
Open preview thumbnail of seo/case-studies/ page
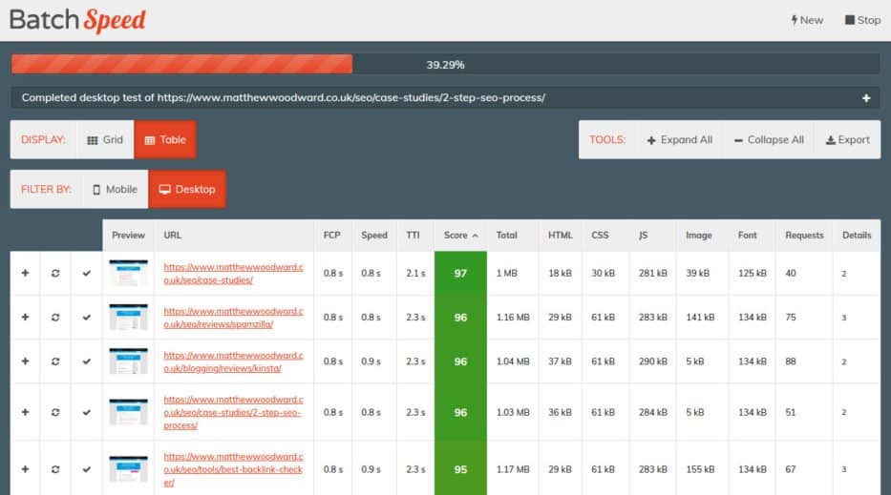click(x=128, y=273)
